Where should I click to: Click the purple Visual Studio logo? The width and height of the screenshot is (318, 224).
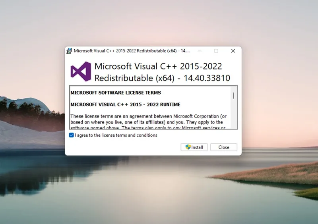coord(81,71)
